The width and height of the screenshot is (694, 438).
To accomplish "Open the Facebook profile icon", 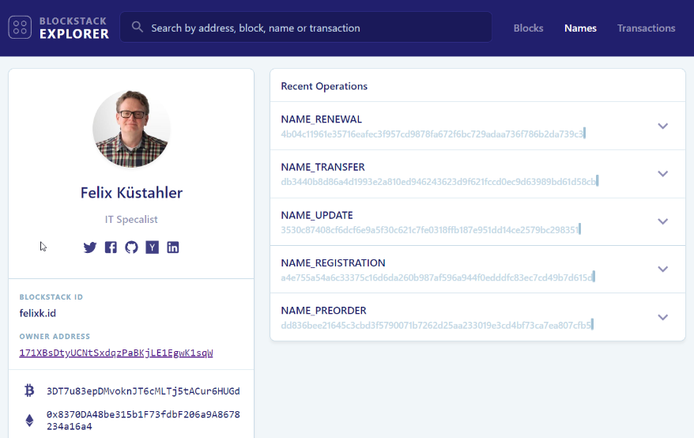I will tap(111, 247).
